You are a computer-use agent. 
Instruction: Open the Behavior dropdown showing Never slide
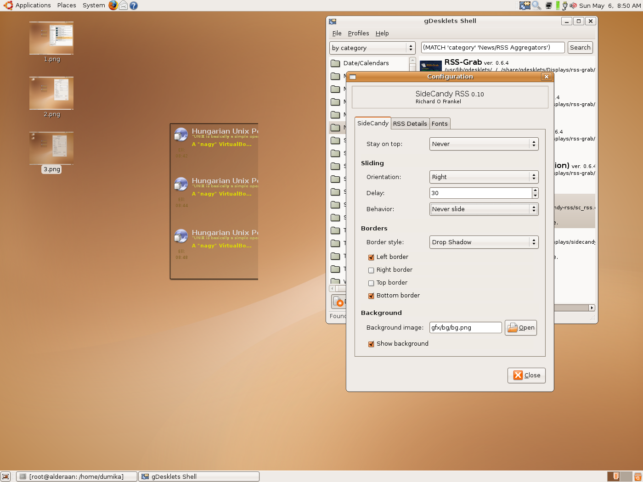(x=484, y=209)
